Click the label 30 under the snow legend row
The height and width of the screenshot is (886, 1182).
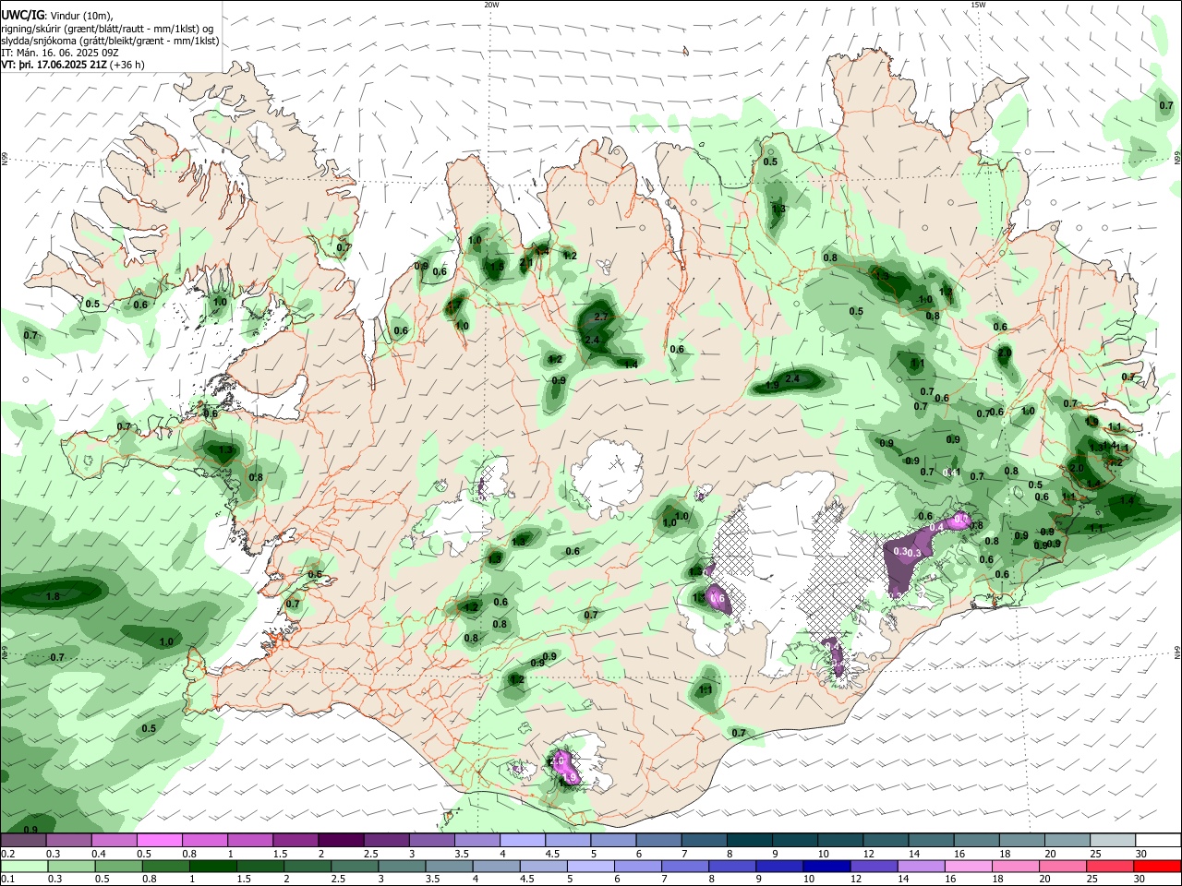(x=1141, y=855)
